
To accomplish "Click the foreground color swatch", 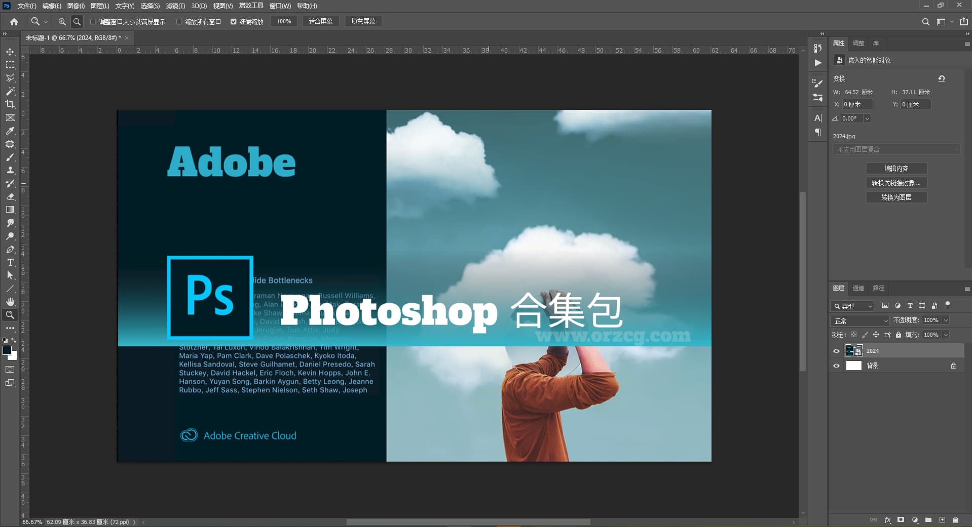I will coord(7,350).
